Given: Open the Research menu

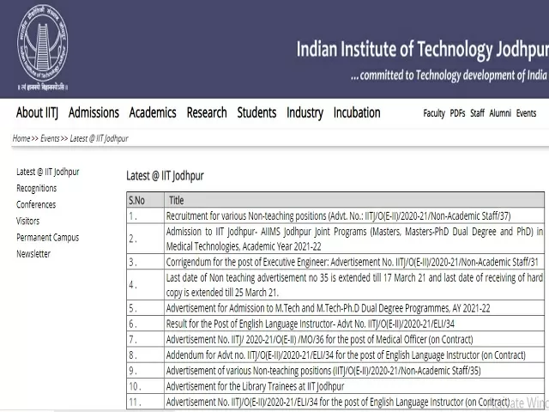Looking at the screenshot, I should pos(207,112).
